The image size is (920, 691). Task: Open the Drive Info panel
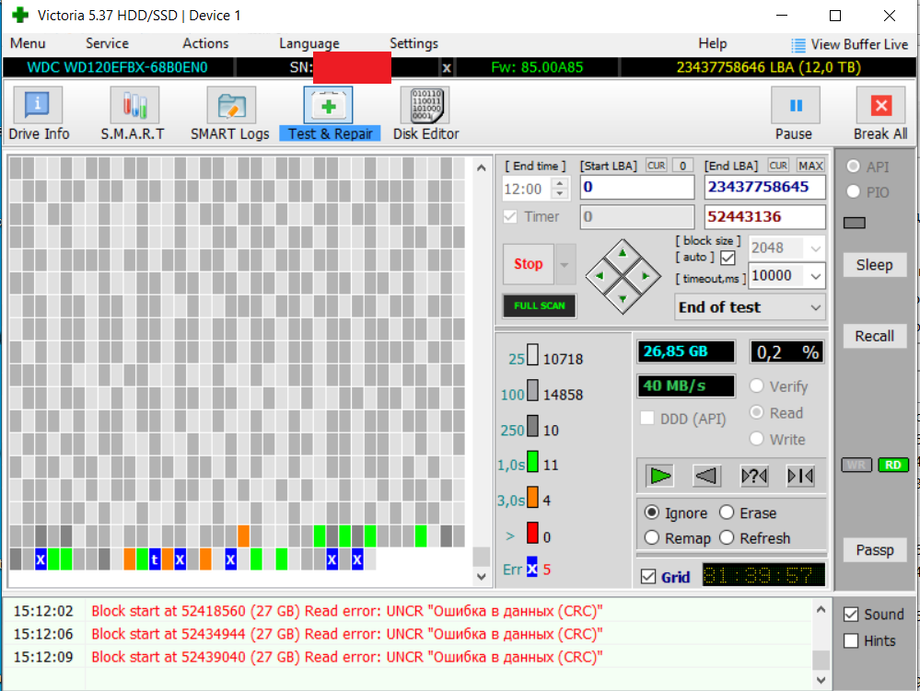(38, 111)
